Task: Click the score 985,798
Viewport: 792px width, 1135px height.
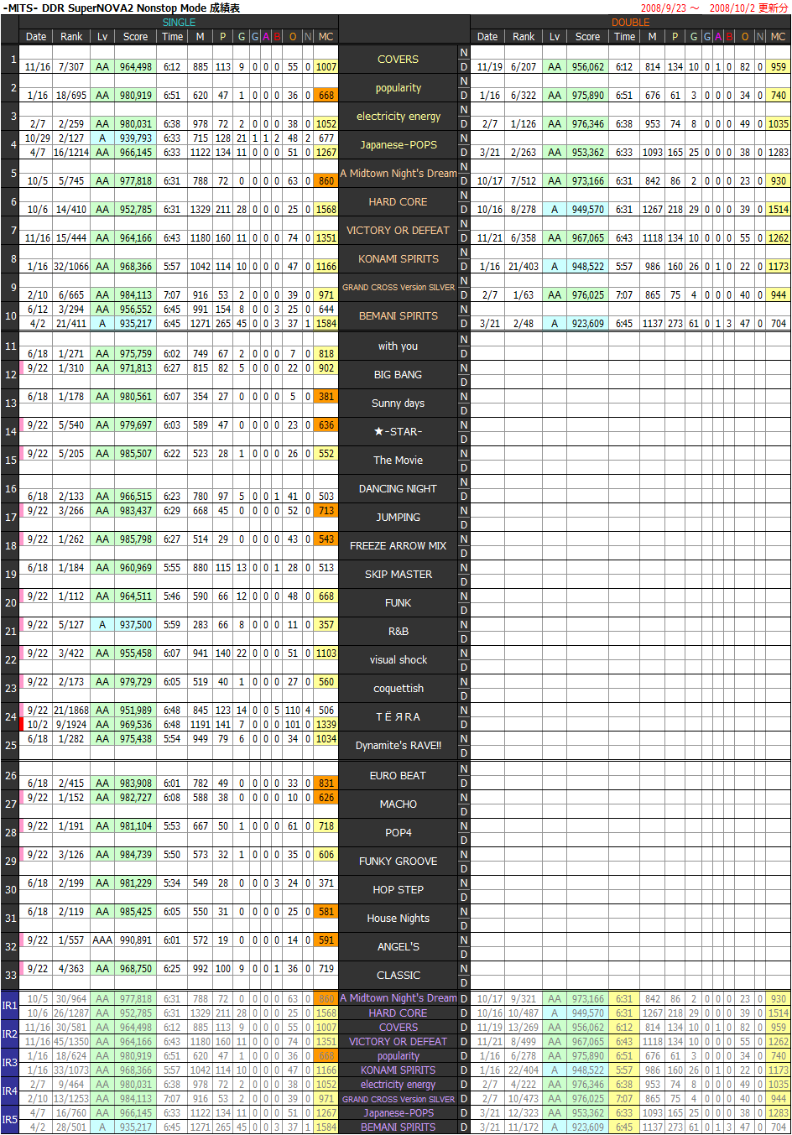Action: coord(135,539)
